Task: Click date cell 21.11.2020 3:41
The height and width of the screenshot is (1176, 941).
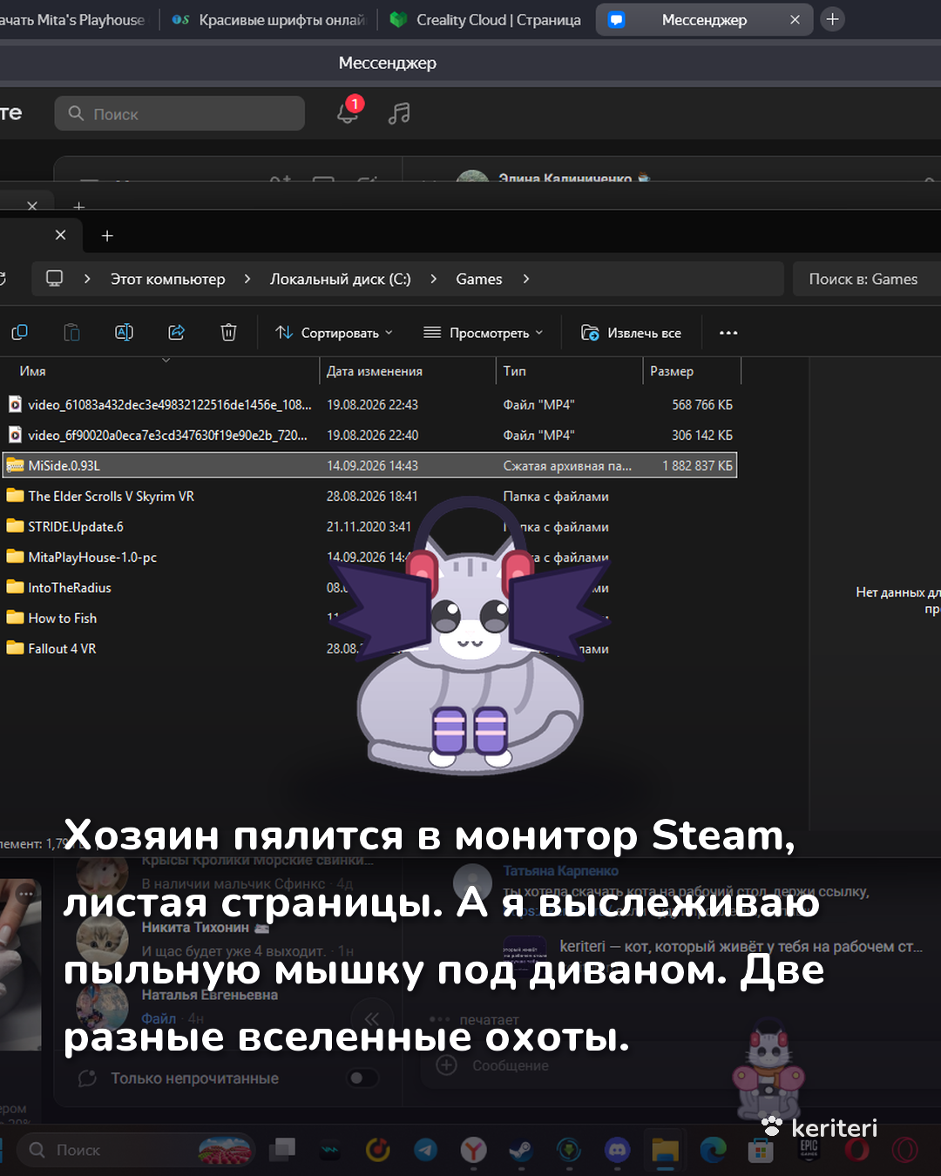Action: pyautogui.click(x=369, y=527)
